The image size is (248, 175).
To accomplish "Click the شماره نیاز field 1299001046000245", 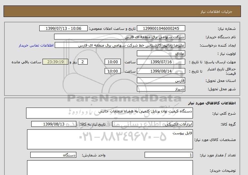I will [161, 28].
